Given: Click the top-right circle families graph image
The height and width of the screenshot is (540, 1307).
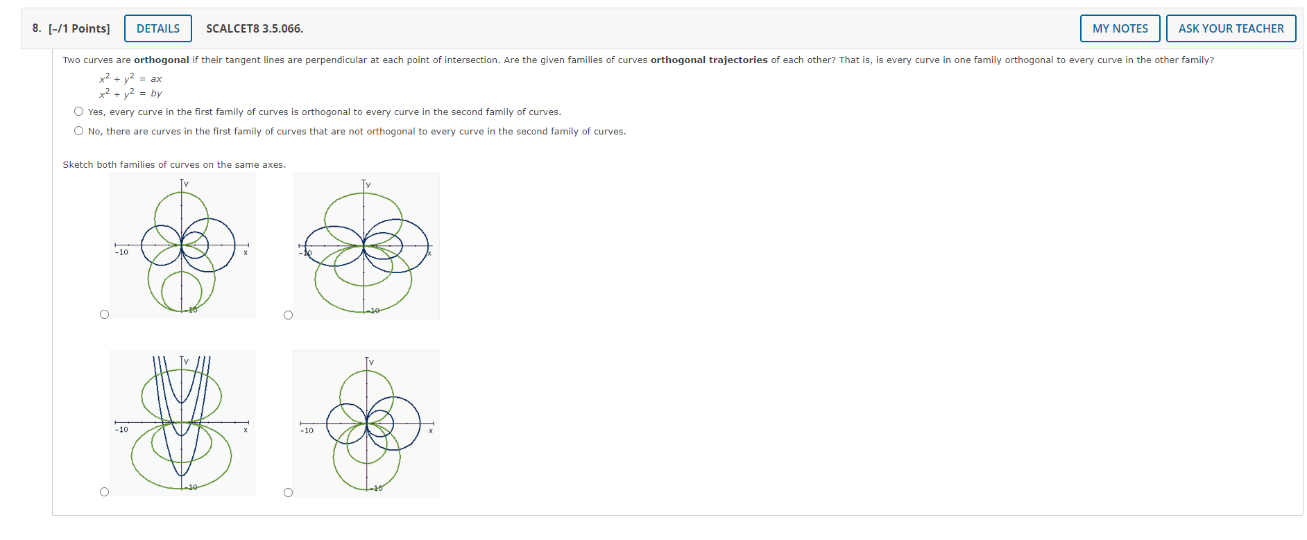Looking at the screenshot, I should 366,245.
